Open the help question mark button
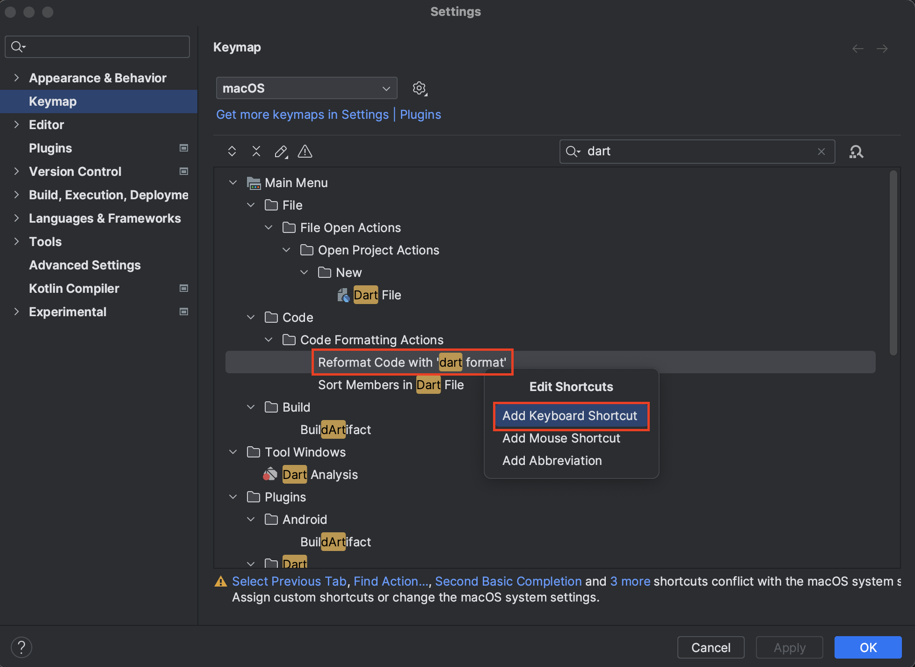 (x=22, y=647)
